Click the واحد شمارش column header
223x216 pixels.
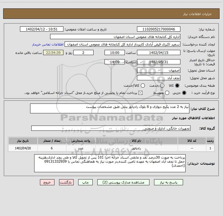click(81, 141)
